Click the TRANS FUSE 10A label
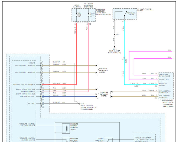 (x=92, y=15)
